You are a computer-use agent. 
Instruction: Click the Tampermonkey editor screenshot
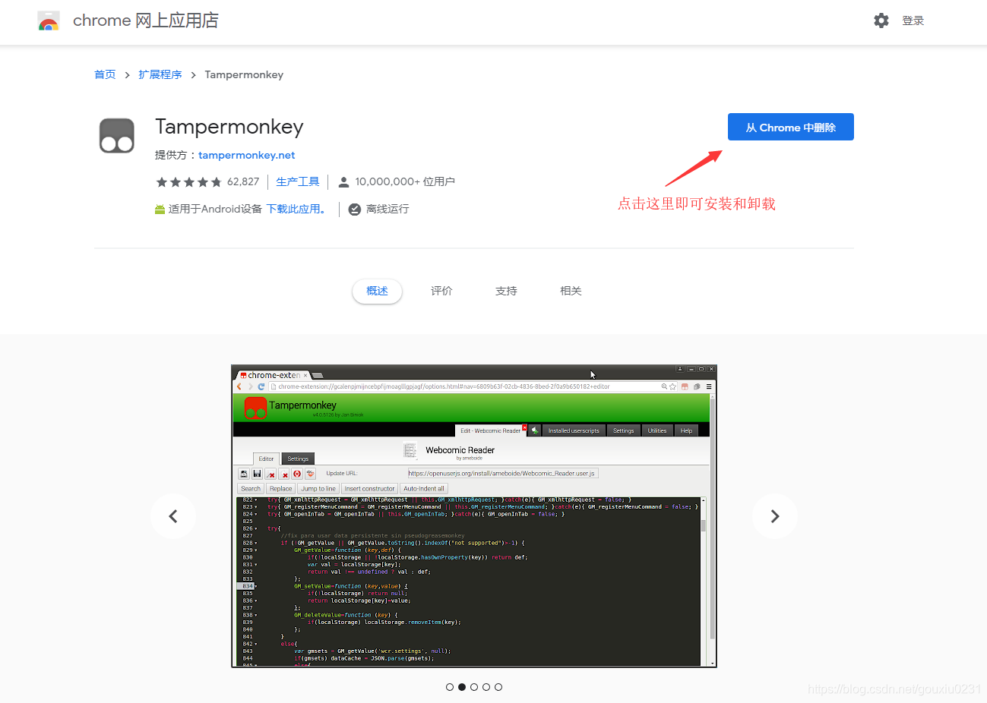474,516
